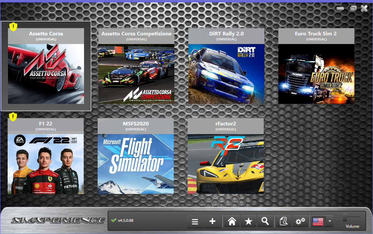Click the yellow warning shield on Assetto Corsa

13,26
